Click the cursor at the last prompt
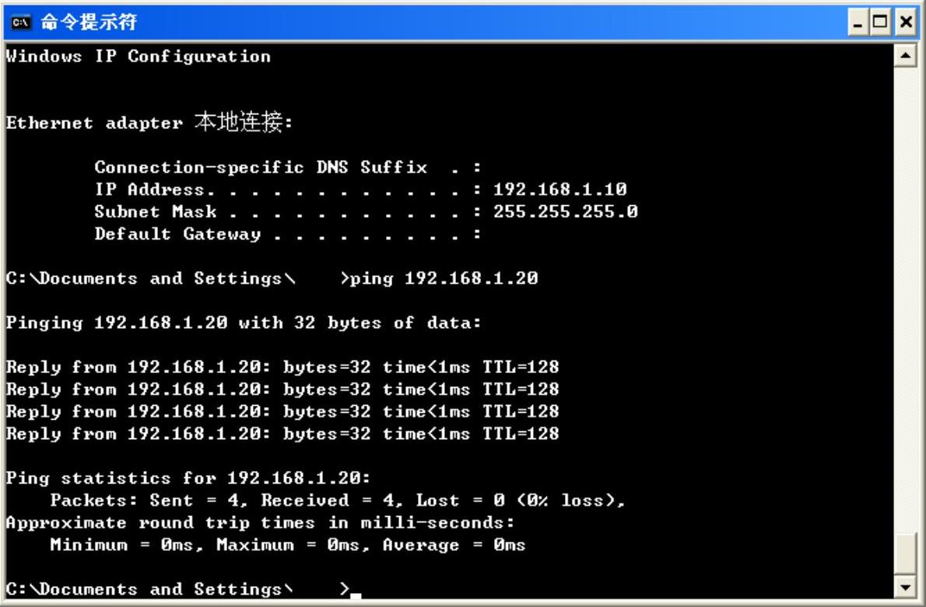This screenshot has width=926, height=607. click(356, 596)
